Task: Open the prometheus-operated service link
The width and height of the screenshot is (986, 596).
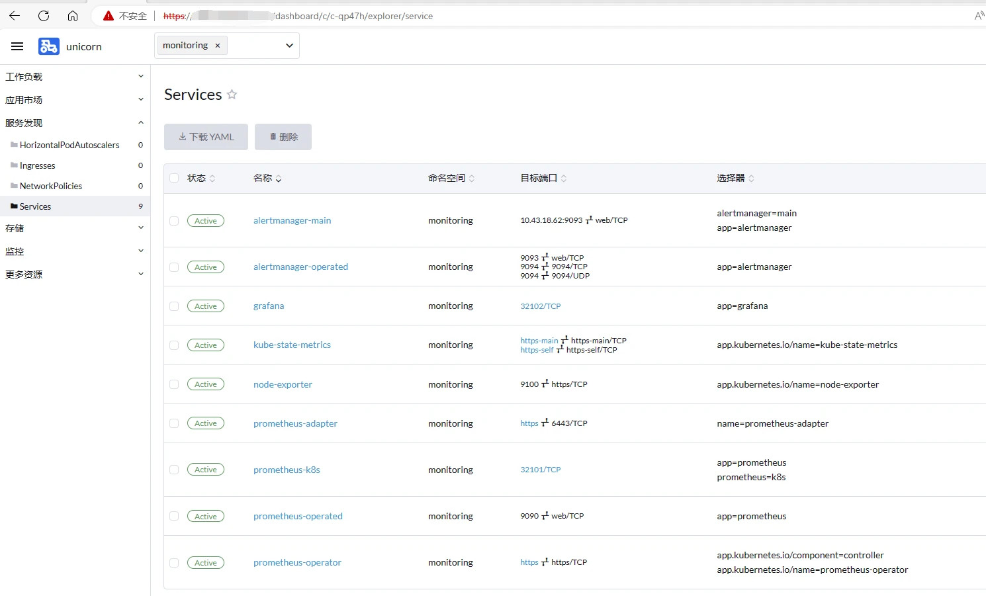Action: 298,516
